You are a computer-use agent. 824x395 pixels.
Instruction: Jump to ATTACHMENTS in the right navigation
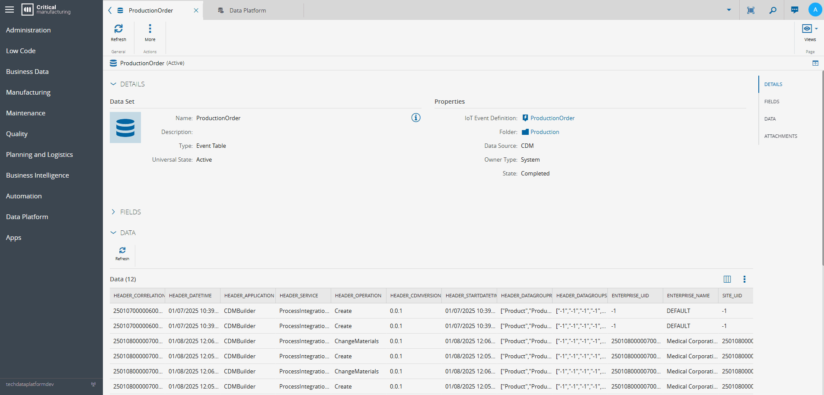[780, 136]
